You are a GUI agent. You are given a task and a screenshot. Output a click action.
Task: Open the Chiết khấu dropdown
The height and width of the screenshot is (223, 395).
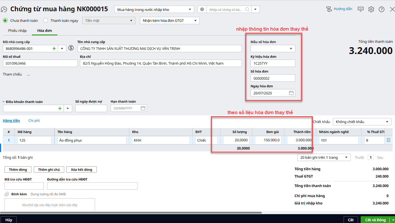[x=362, y=122]
